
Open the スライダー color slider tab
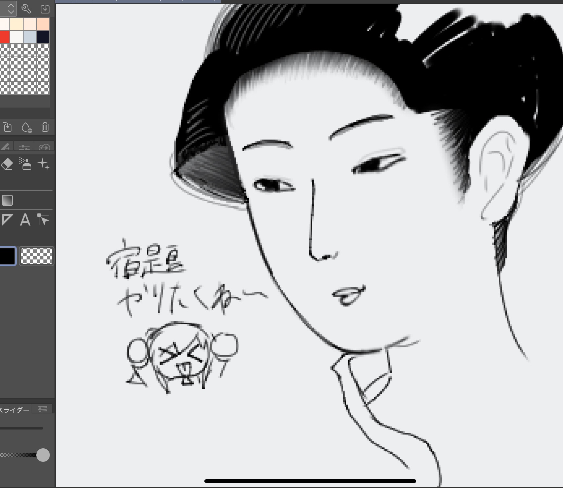(15, 410)
